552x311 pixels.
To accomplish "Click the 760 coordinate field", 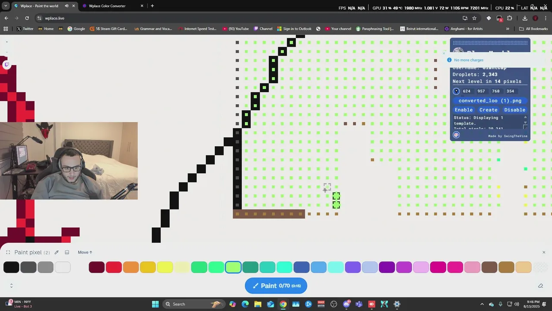I will pos(496,91).
